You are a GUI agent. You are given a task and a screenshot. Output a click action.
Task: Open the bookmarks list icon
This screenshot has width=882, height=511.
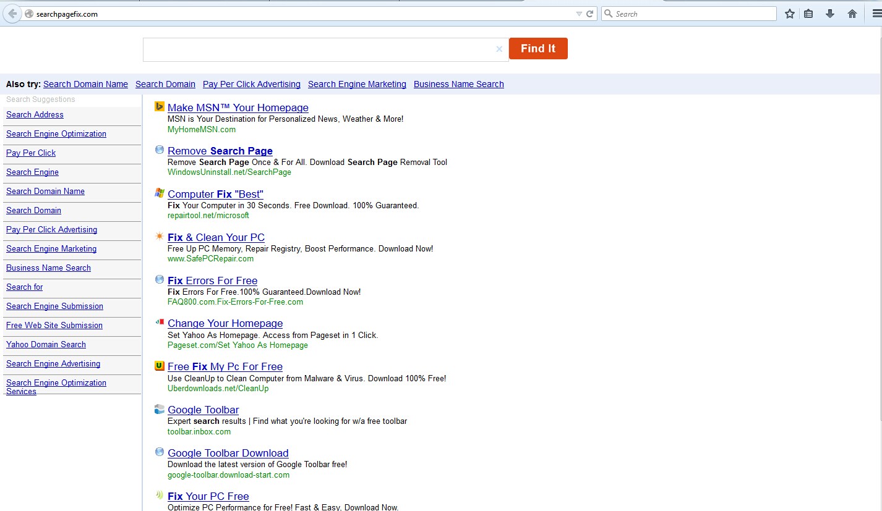click(x=808, y=14)
